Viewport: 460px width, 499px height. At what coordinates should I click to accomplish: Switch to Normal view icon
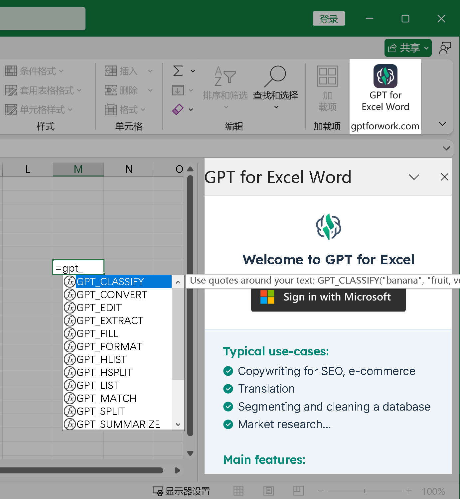click(238, 491)
